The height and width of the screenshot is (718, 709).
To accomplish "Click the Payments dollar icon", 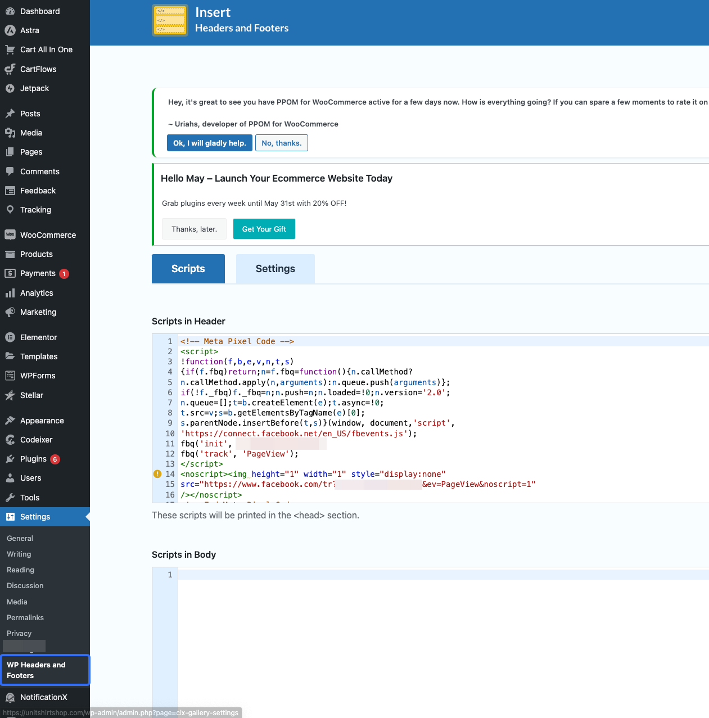I will click(x=10, y=273).
